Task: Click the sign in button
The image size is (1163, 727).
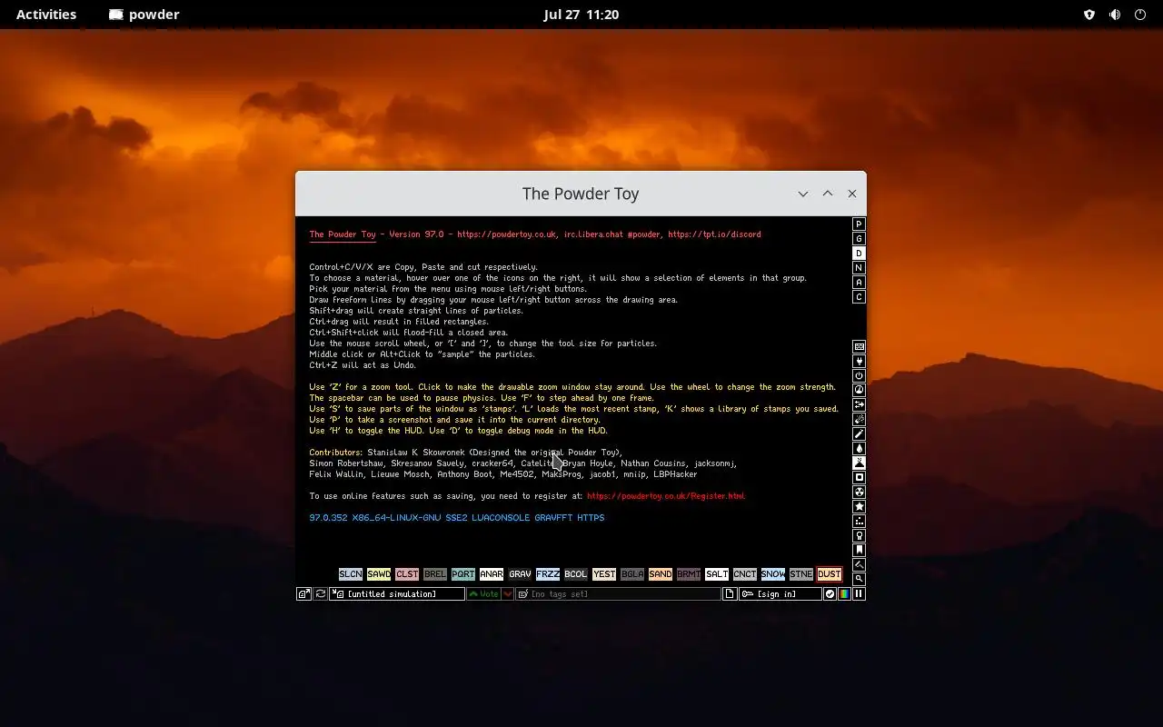Action: click(780, 593)
